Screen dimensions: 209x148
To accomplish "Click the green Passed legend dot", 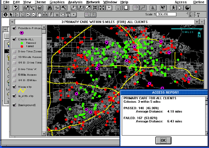I will (22, 43).
